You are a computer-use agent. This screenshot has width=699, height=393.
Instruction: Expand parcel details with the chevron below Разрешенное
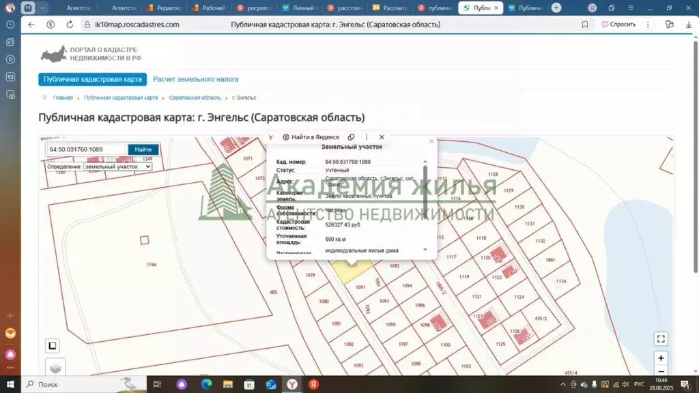pyautogui.click(x=425, y=250)
